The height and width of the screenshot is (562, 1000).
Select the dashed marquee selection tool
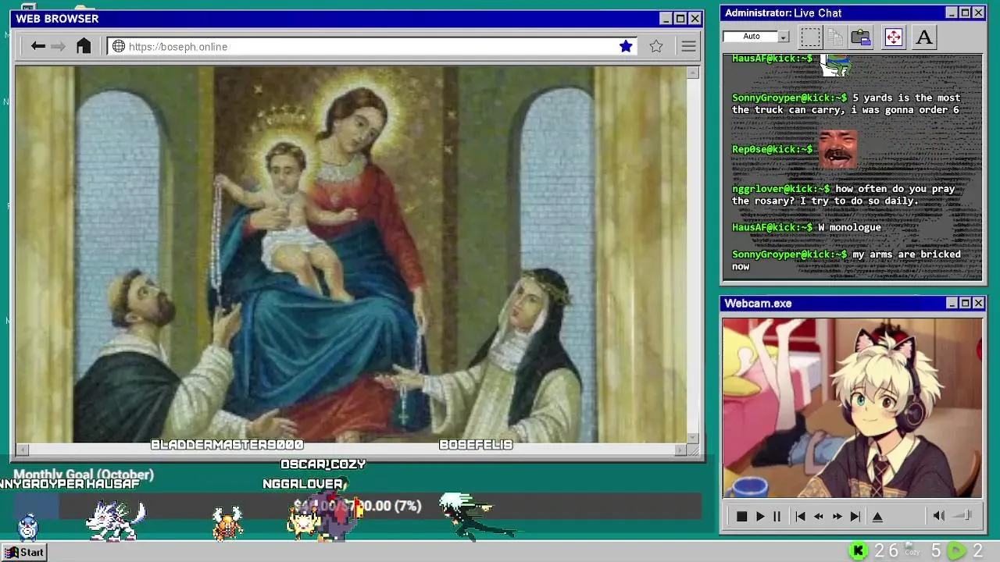[810, 37]
